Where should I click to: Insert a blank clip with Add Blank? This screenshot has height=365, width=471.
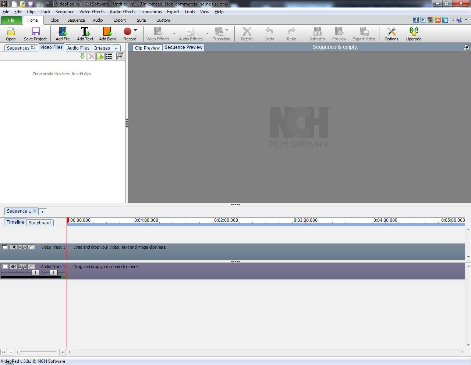108,34
